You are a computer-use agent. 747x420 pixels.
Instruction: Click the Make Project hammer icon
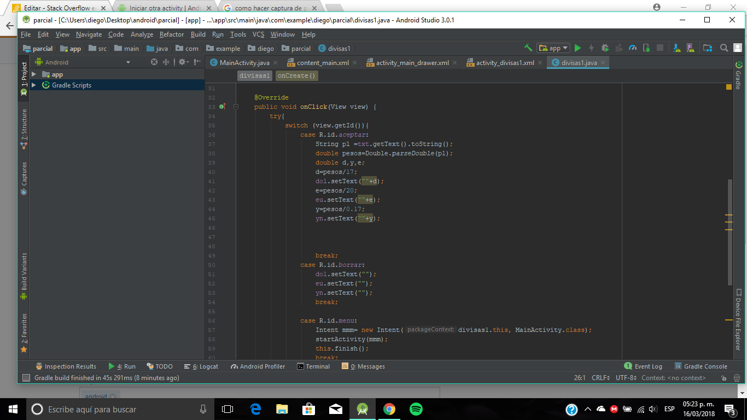528,48
